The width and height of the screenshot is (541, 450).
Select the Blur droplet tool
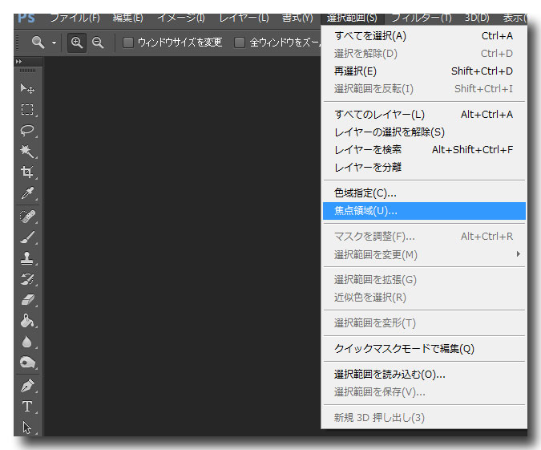[27, 342]
